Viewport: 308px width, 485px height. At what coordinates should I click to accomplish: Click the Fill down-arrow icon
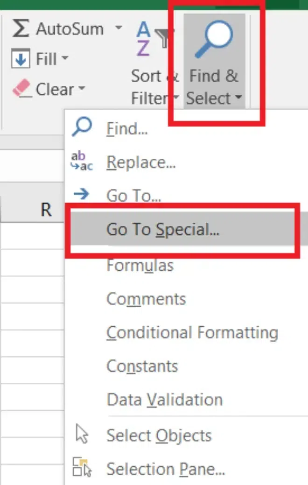click(21, 59)
